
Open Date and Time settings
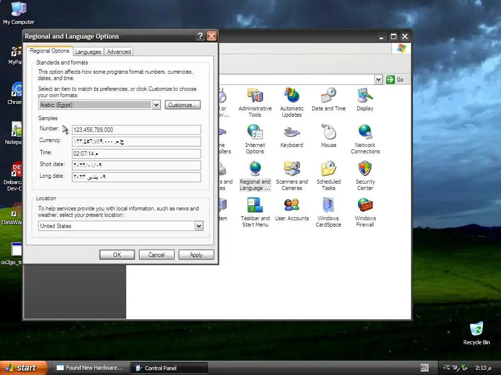pos(328,99)
